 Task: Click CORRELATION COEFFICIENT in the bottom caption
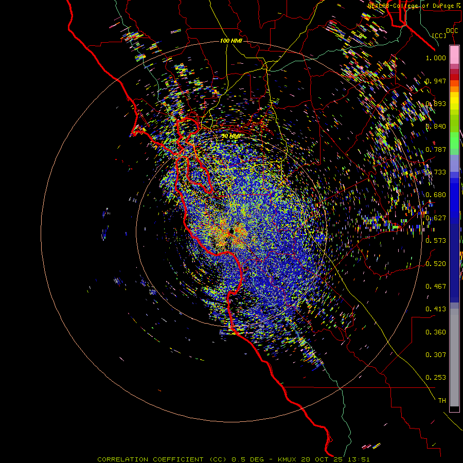tap(150, 459)
